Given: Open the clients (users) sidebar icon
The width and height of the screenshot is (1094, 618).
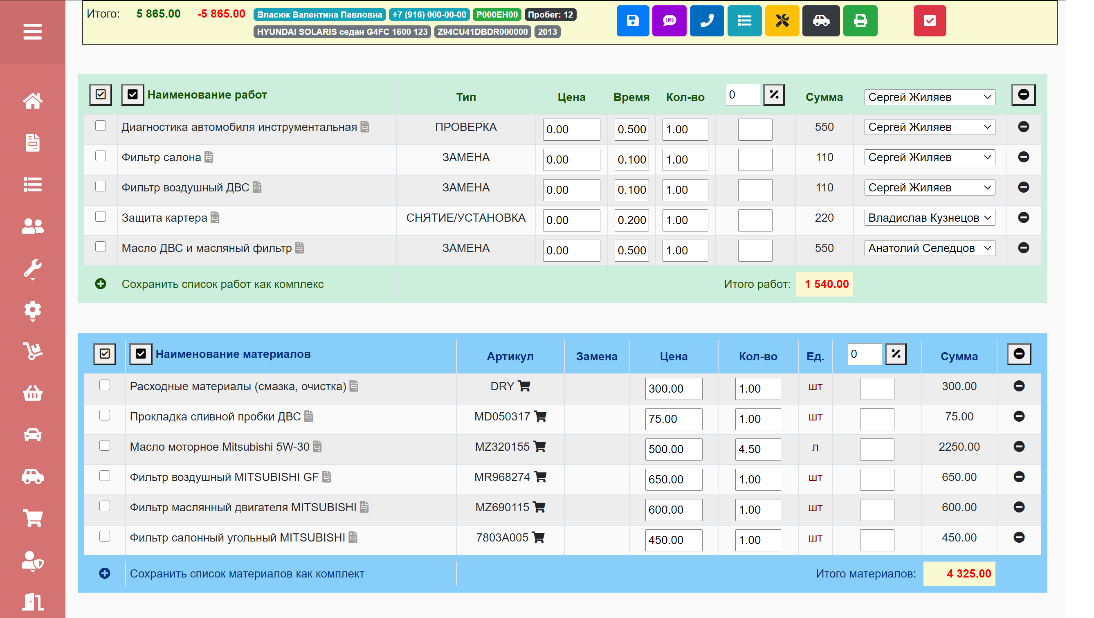Looking at the screenshot, I should 33,226.
